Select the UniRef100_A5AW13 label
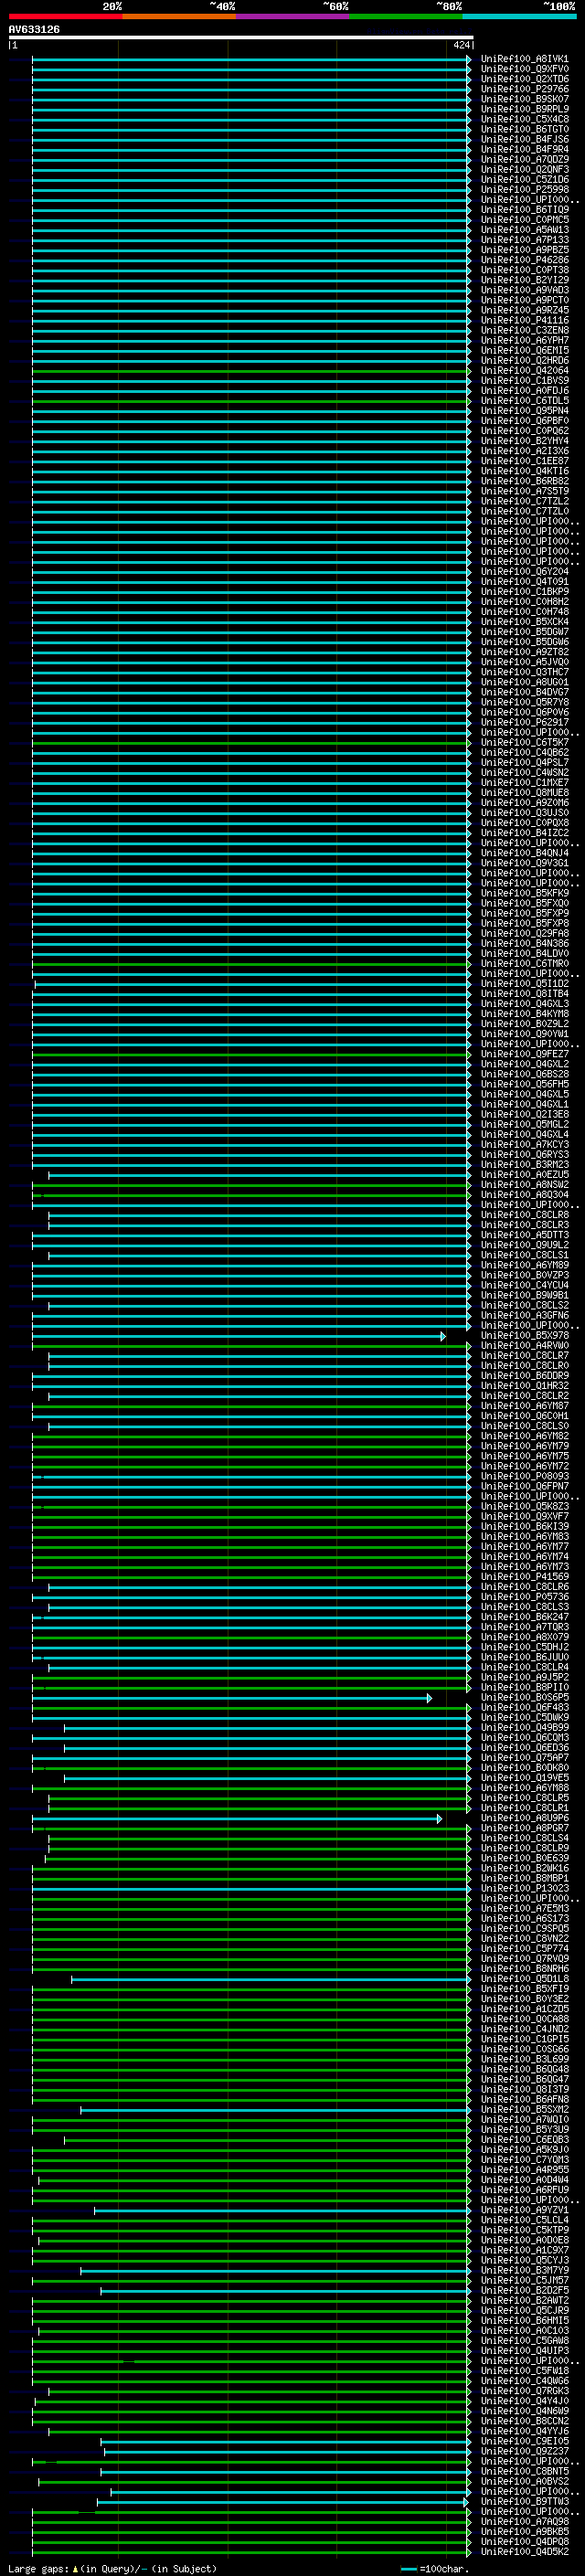Image resolution: width=585 pixels, height=2576 pixels. [x=524, y=230]
